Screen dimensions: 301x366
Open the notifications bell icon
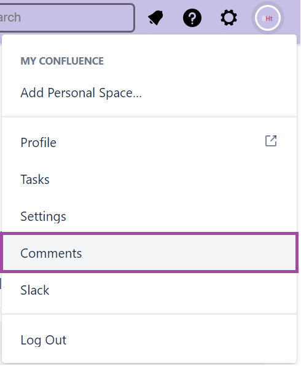(x=156, y=18)
